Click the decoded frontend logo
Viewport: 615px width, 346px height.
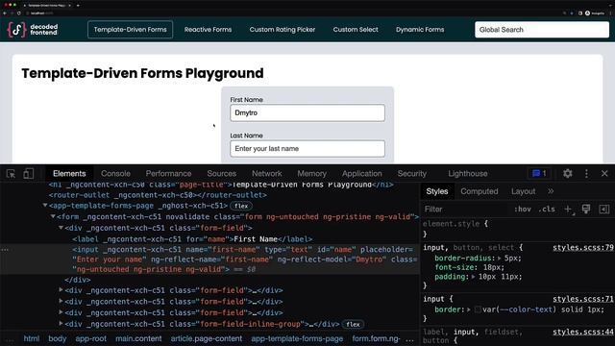coord(32,30)
